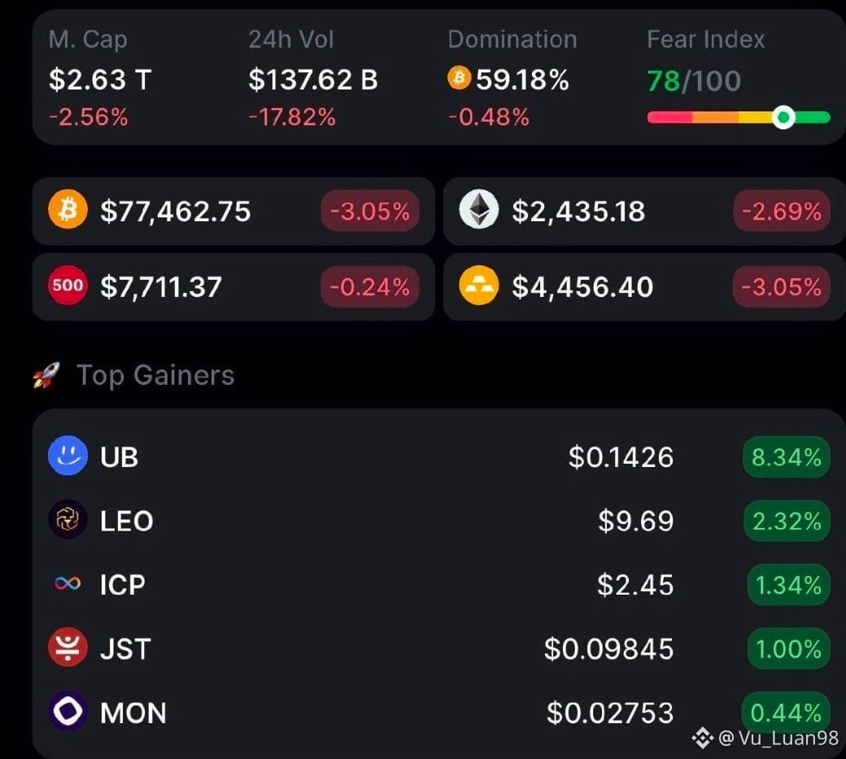Select the red 500 index icon
The height and width of the screenshot is (759, 846).
68,286
